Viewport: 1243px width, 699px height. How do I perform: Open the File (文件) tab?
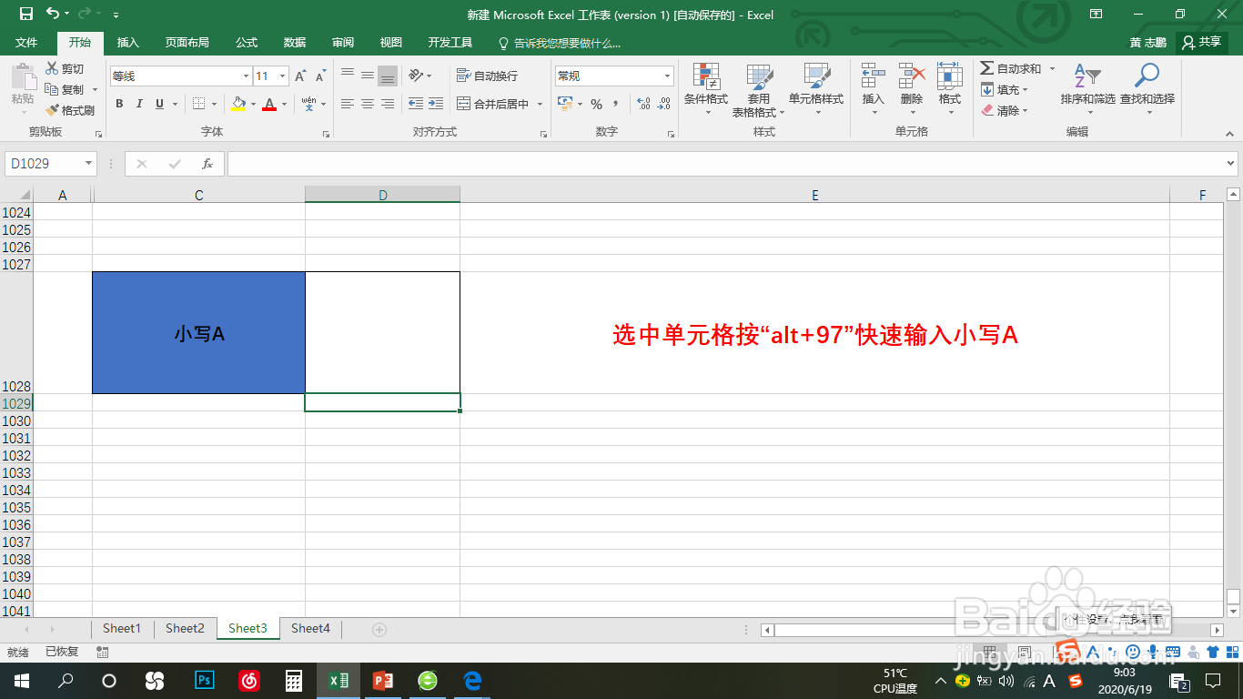click(x=26, y=43)
